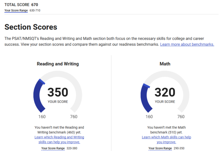The width and height of the screenshot is (221, 151).
Task: Select the total score value 670
Action: tap(35, 5)
